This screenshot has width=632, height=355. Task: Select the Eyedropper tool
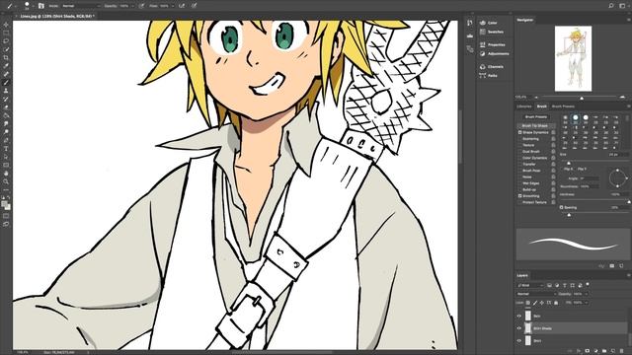click(6, 66)
